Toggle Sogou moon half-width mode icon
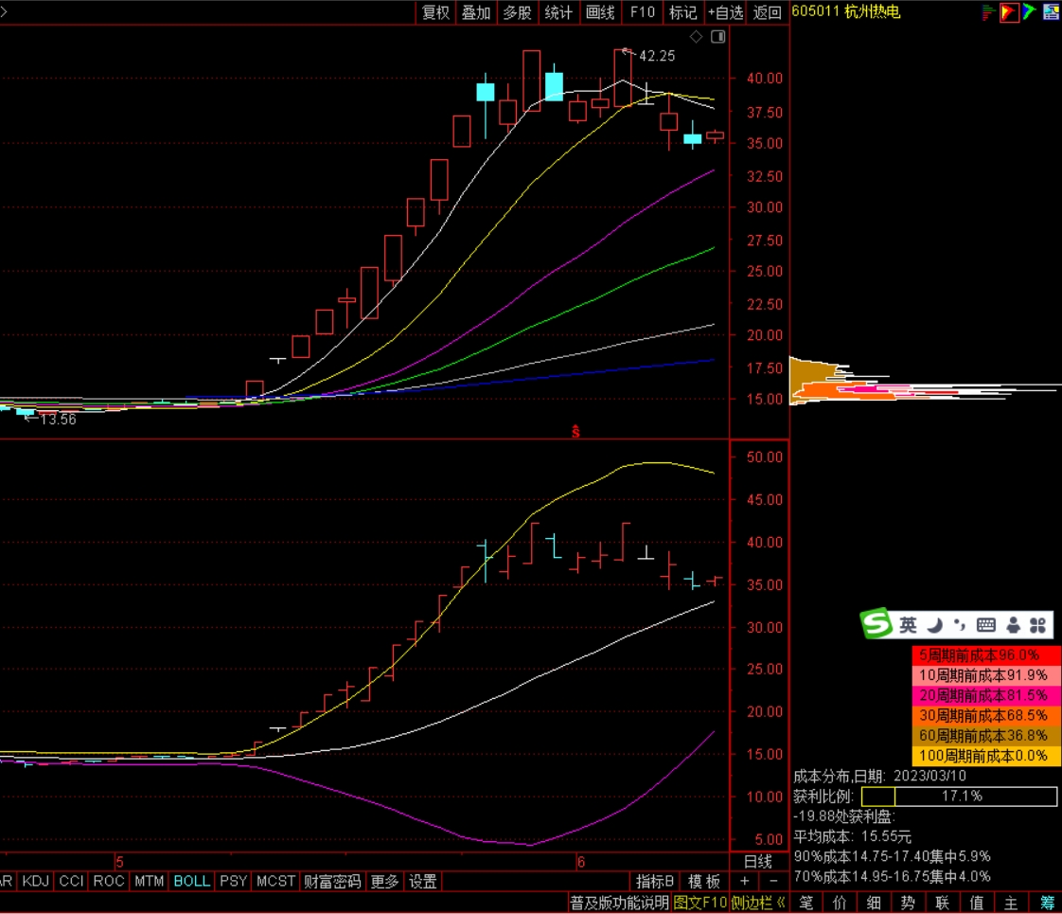The width and height of the screenshot is (1062, 914). [933, 625]
